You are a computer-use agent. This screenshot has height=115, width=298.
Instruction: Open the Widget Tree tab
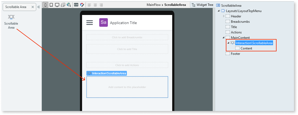pyautogui.click(x=203, y=5)
